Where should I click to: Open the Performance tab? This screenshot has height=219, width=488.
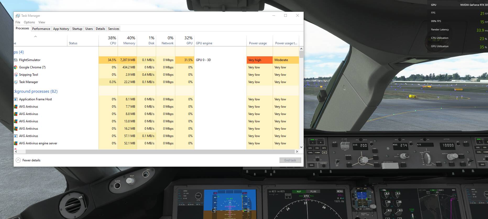coord(41,29)
